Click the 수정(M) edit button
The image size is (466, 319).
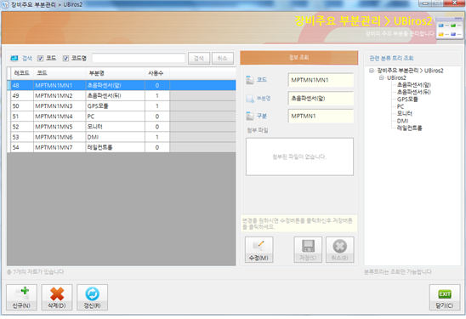pyautogui.click(x=259, y=250)
